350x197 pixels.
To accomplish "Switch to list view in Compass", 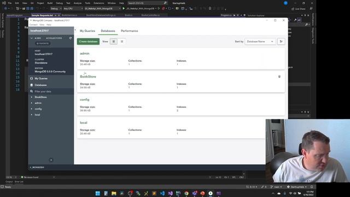I will [x=114, y=42].
